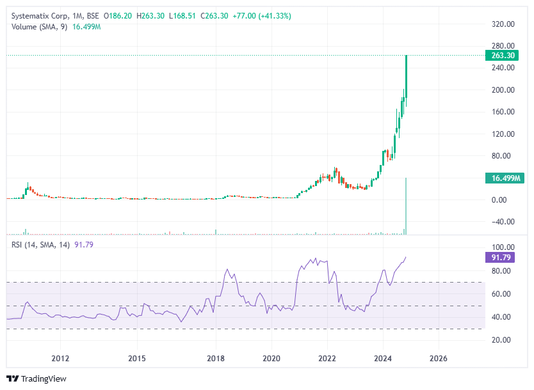Viewport: 534px width, 390px height.
Task: Click the 280.00 price axis label
Action: click(503, 45)
